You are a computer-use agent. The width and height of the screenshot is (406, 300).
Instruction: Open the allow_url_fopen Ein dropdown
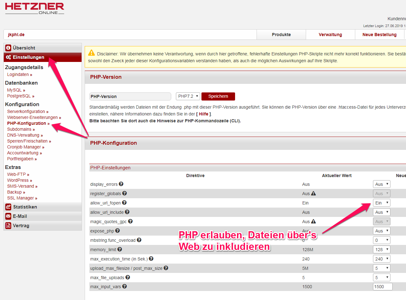(381, 203)
